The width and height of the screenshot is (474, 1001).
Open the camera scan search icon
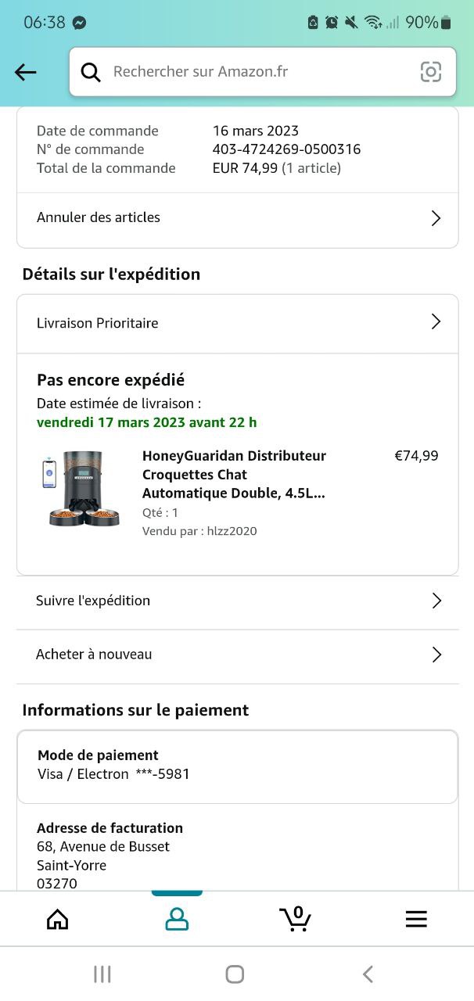[431, 72]
